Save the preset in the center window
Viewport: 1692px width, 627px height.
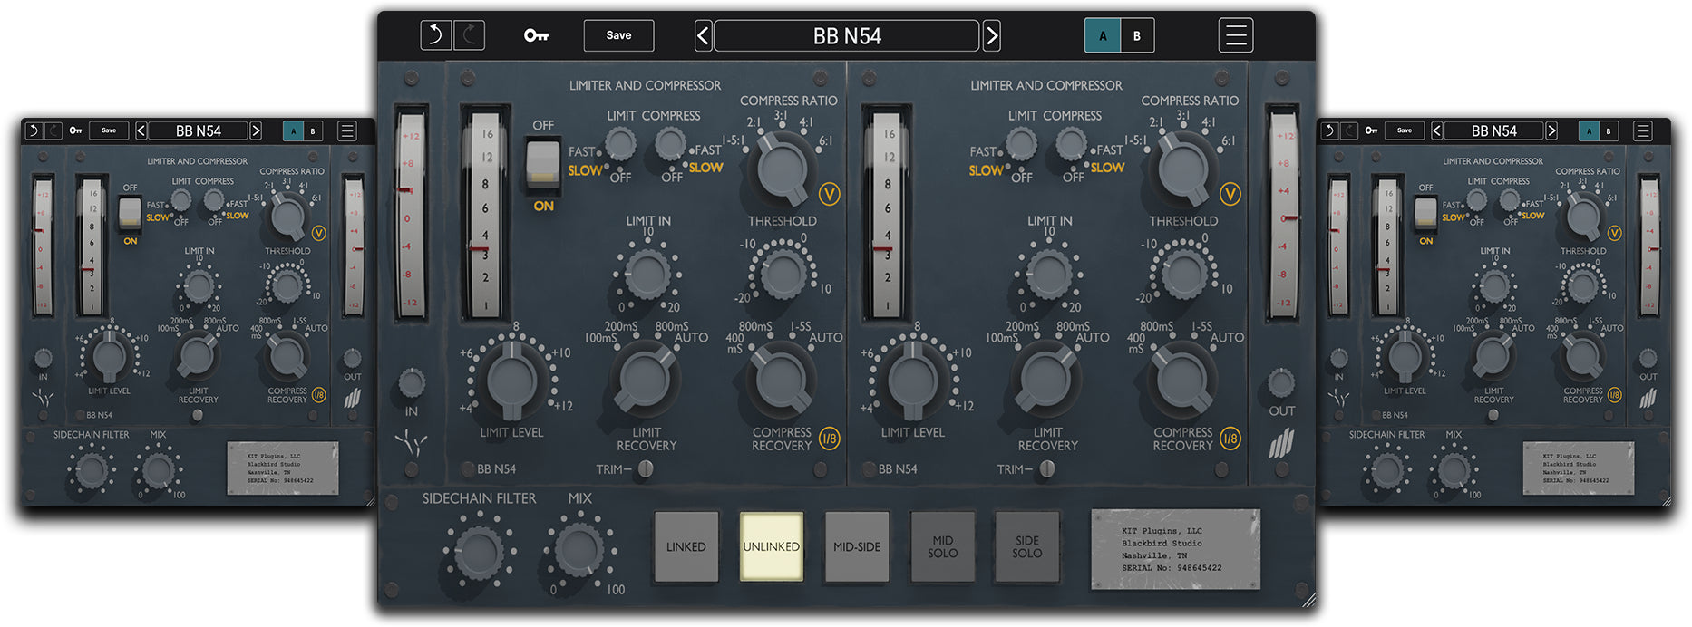point(618,35)
